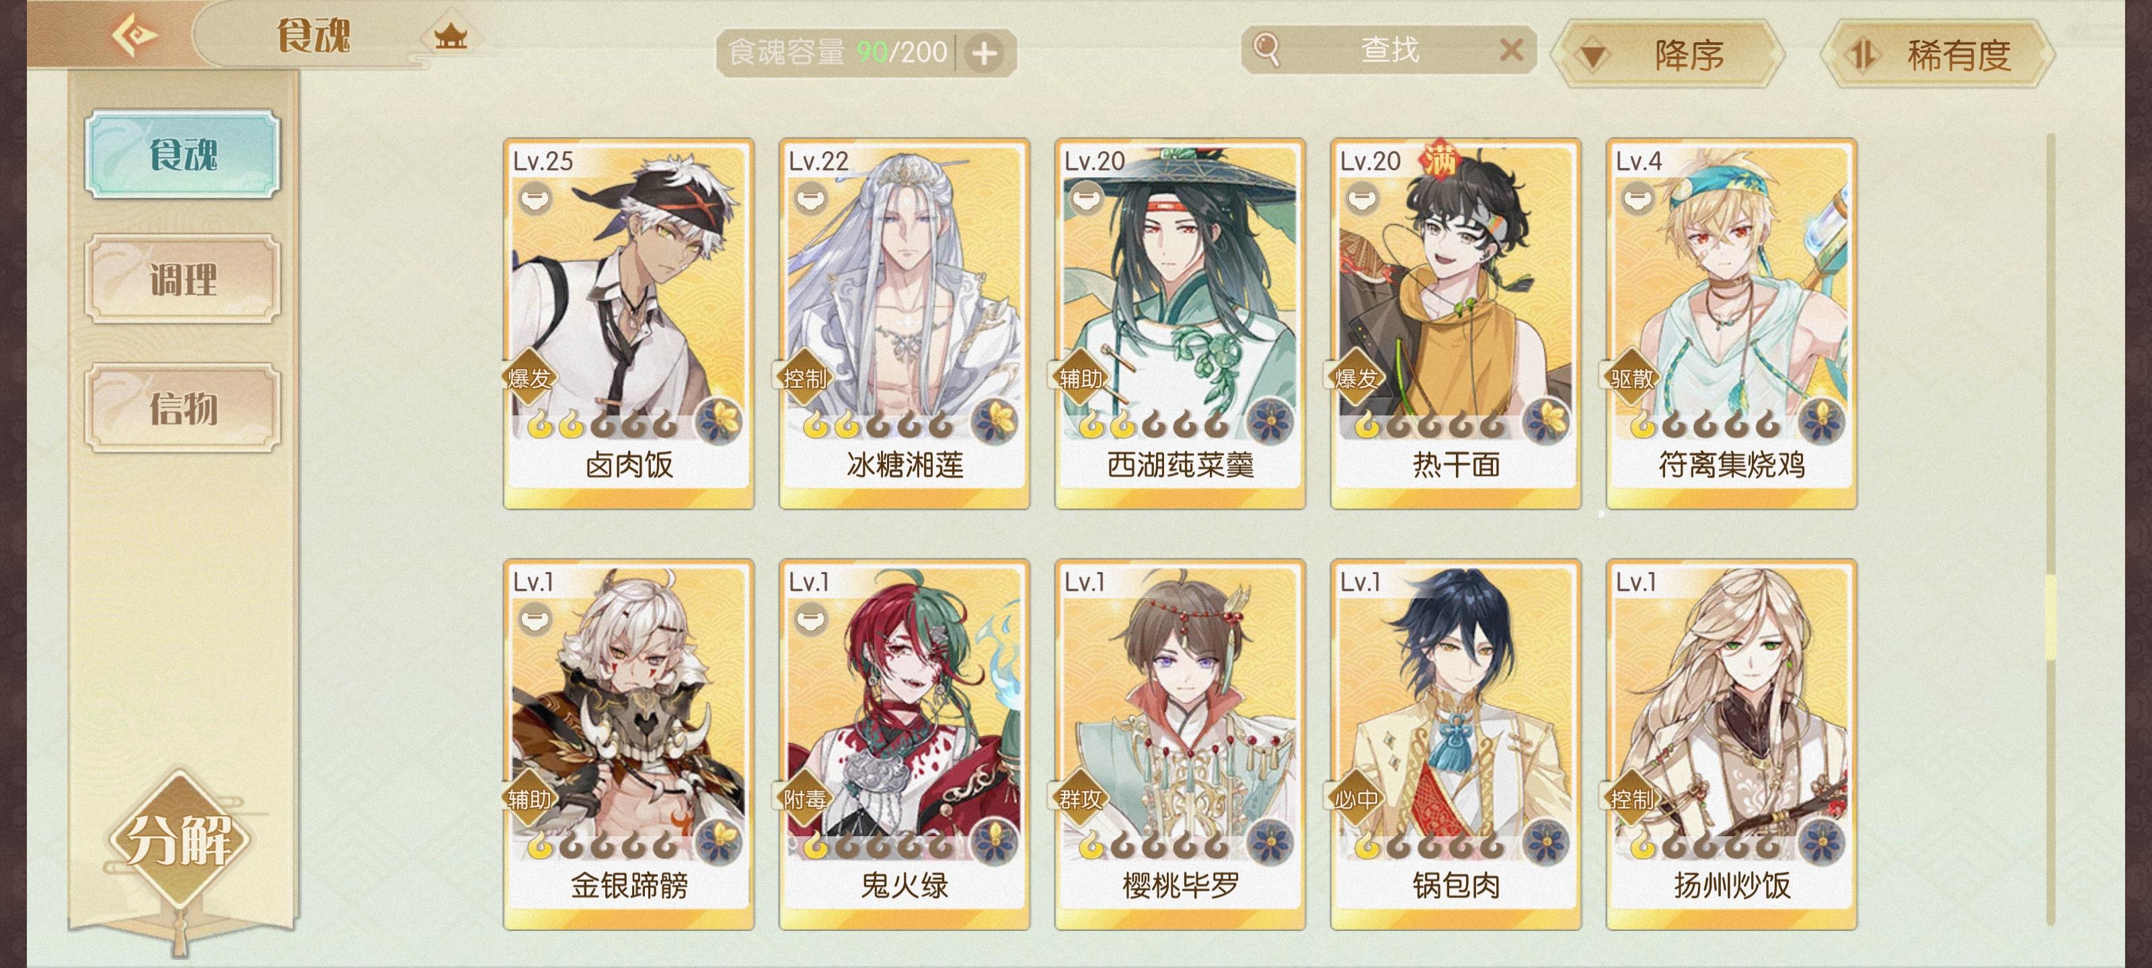Click the vertical scrollbar of the card list
Viewport: 2152px width, 968px height.
click(2050, 530)
